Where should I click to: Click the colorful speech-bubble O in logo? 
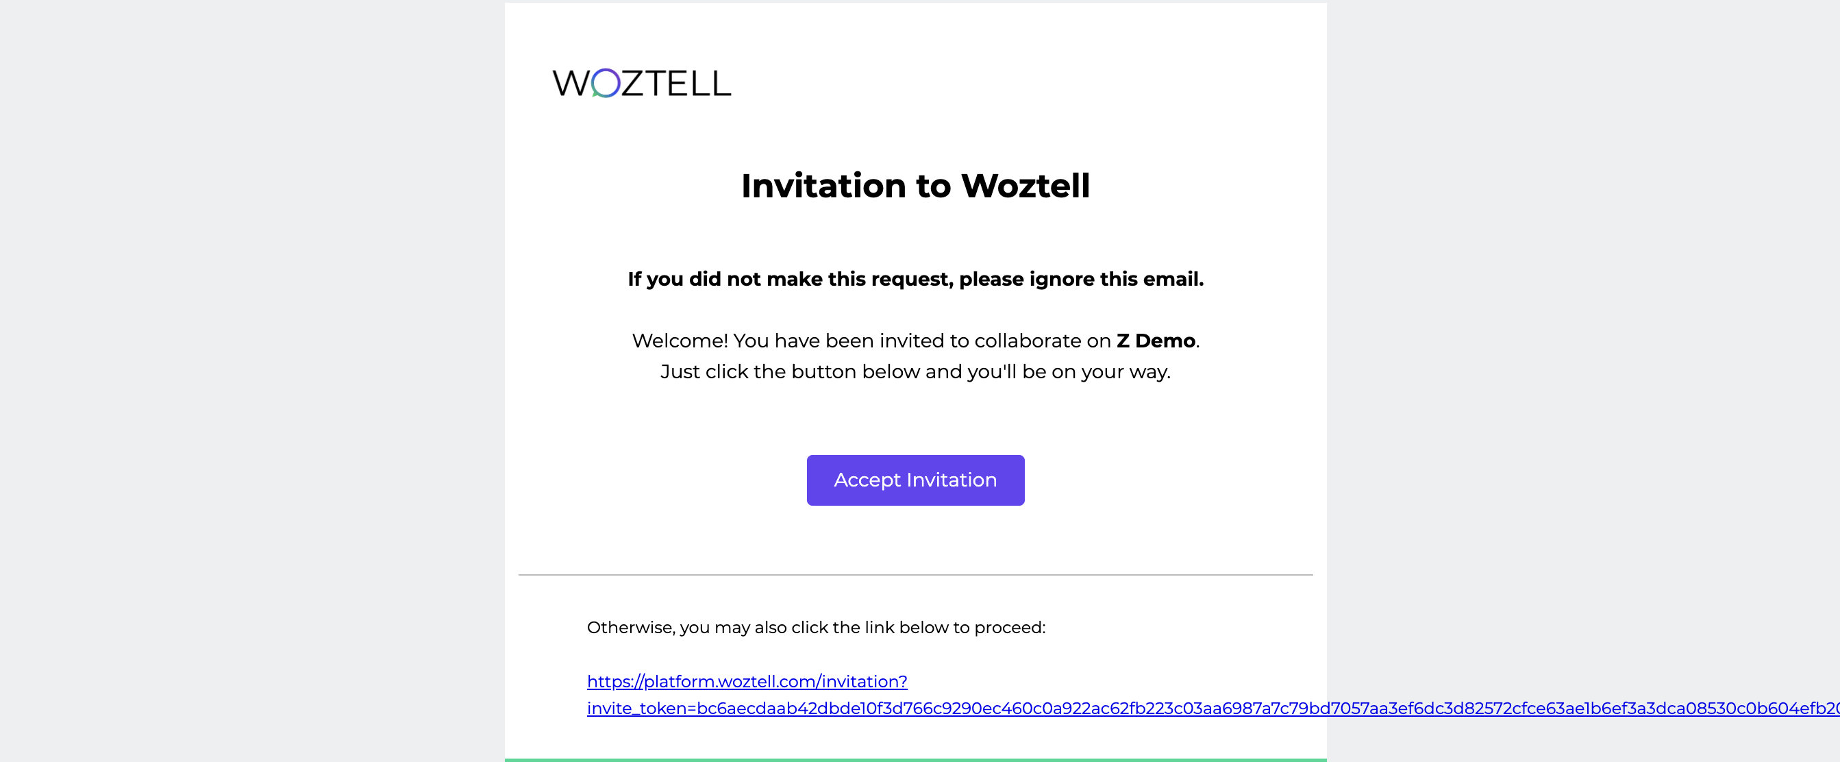[x=606, y=83]
